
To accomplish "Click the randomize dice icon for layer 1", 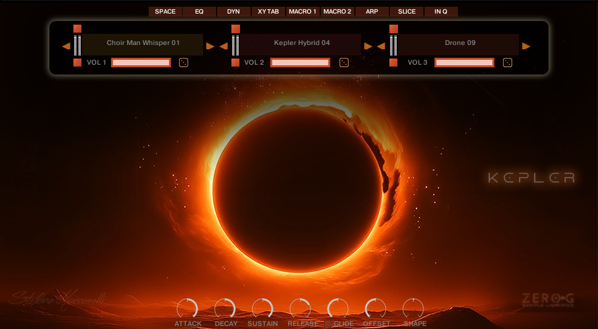I will (183, 62).
